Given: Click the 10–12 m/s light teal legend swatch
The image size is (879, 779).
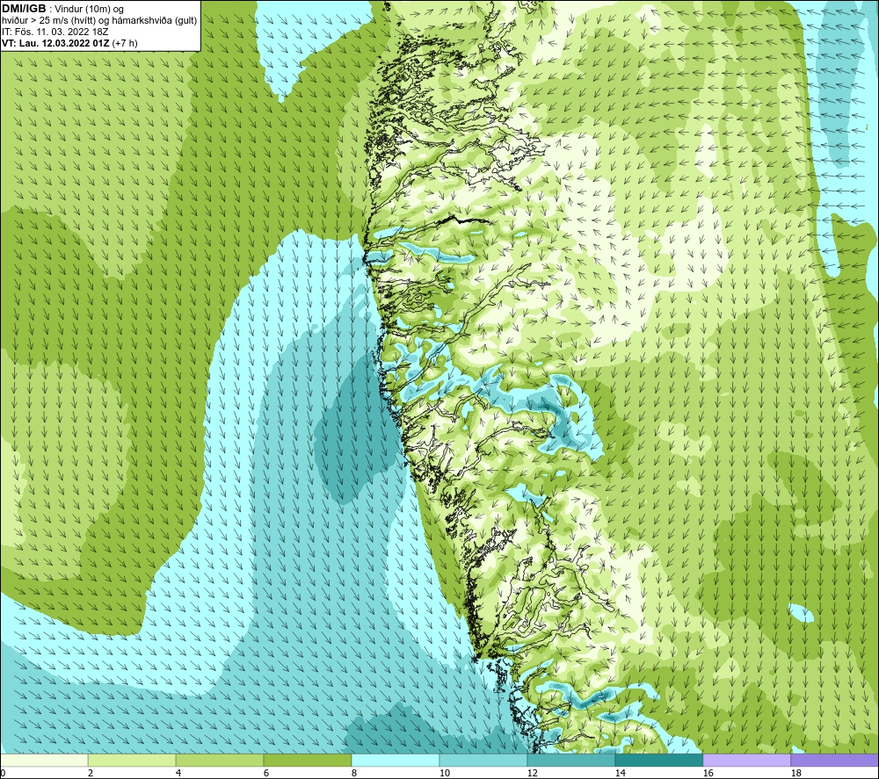Looking at the screenshot, I should click(483, 760).
